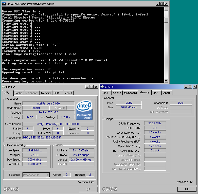Click the Name field 'Intel Pentium D 930'
This screenshot has width=198, height=194.
[x=48, y=103]
